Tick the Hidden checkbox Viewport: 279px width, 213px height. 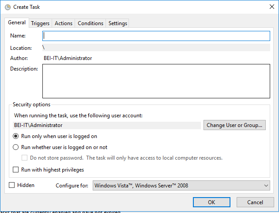point(12,185)
